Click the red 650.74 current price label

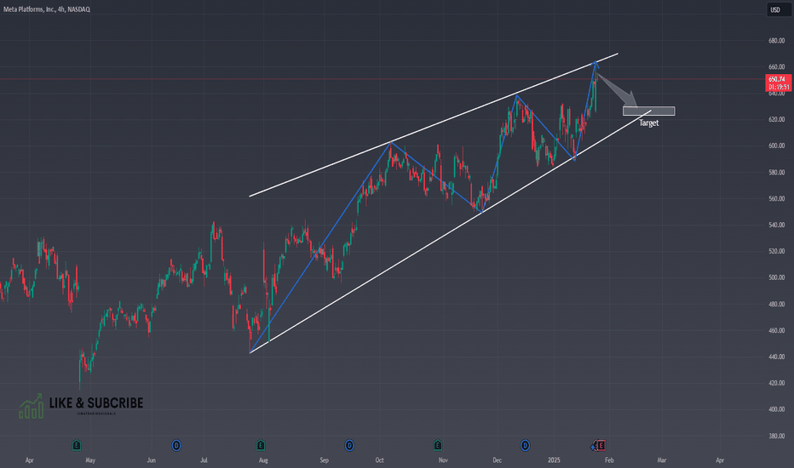click(778, 79)
